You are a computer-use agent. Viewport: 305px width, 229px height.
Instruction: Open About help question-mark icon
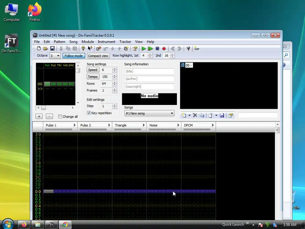pyautogui.click(x=83, y=49)
